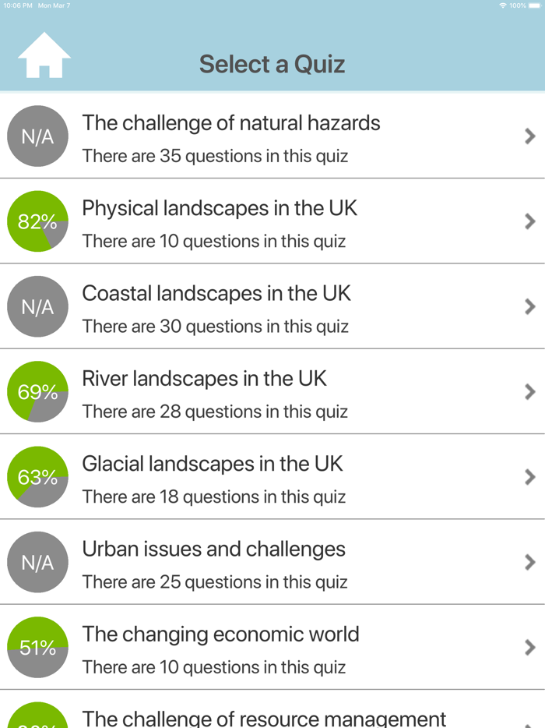This screenshot has width=545, height=728.
Task: Select the Coastal landscapes quiz row
Action: [x=272, y=306]
